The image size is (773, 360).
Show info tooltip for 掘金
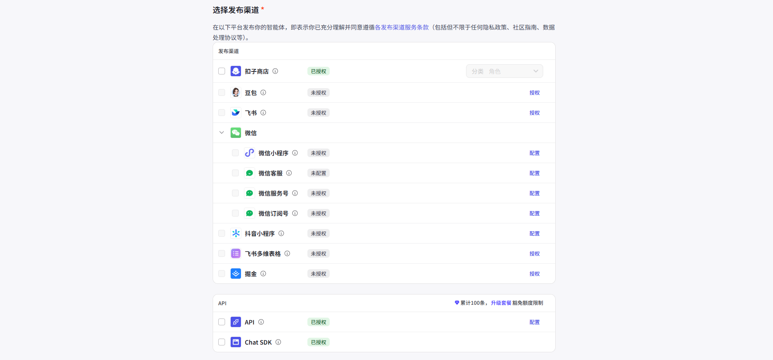263,274
